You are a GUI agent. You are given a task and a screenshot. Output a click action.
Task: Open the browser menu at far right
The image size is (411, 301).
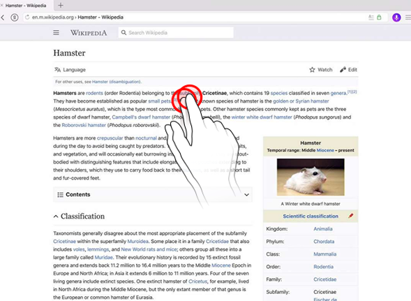[408, 17]
